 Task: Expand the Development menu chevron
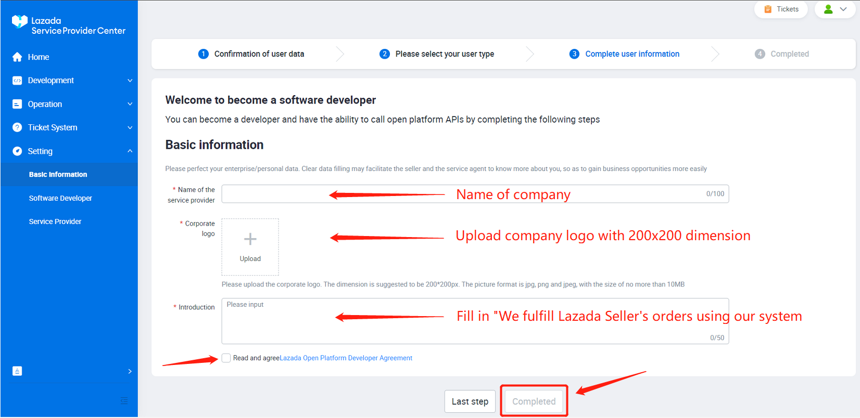130,81
